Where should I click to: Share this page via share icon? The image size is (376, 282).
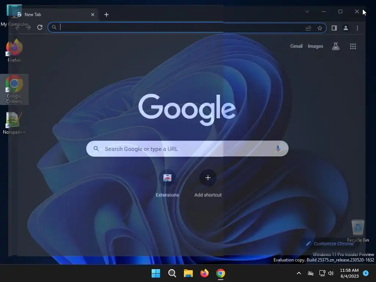(308, 28)
